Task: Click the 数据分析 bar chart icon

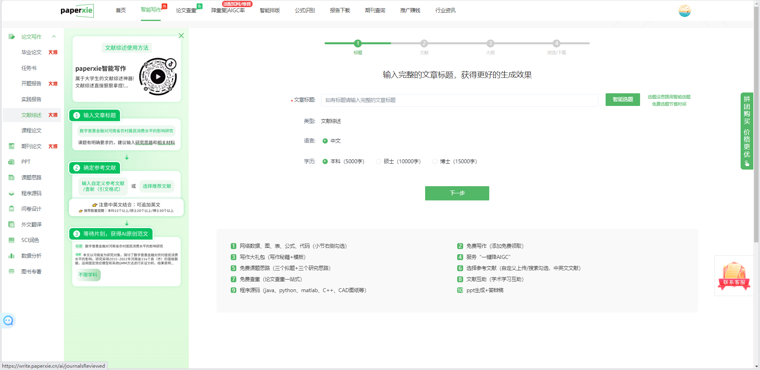Action: (x=11, y=256)
